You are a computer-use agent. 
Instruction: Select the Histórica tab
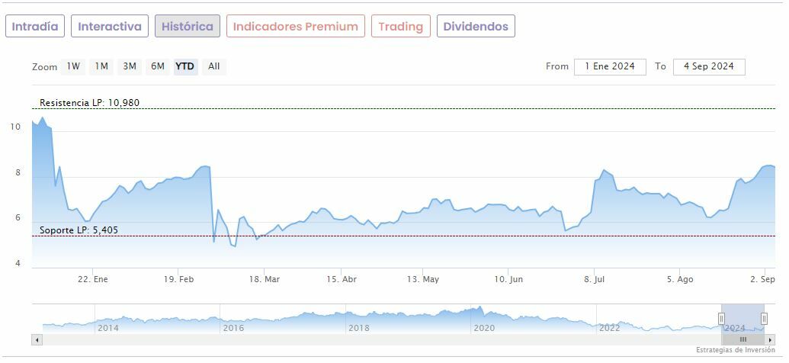tap(188, 26)
